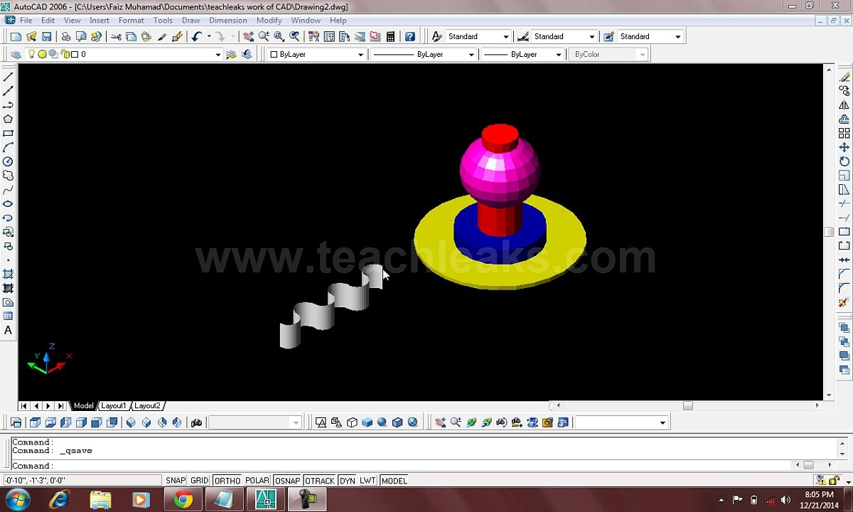Open the table style Standard dropdown

coord(677,37)
